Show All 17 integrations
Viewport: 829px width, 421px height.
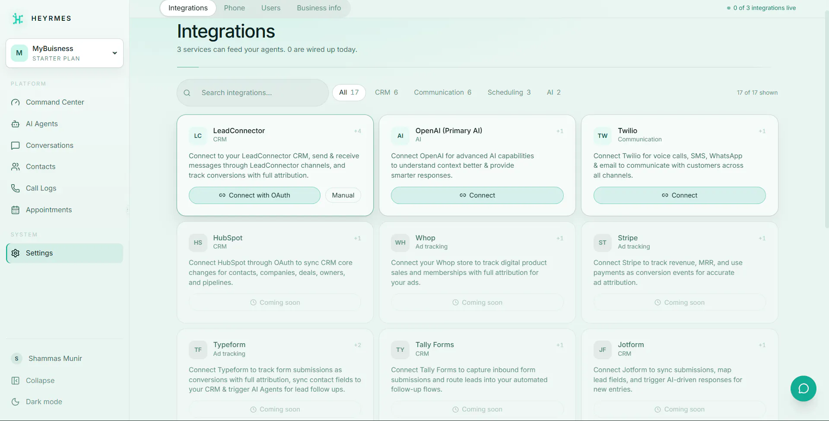click(349, 92)
